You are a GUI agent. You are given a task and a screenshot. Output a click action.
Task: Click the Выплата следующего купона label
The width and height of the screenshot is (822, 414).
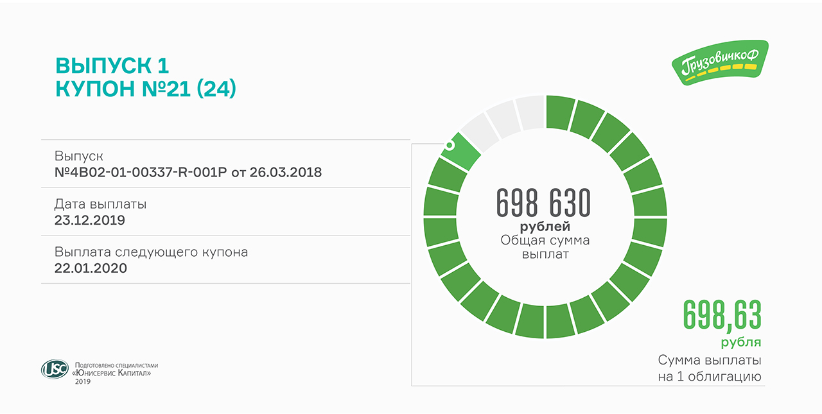coord(151,252)
